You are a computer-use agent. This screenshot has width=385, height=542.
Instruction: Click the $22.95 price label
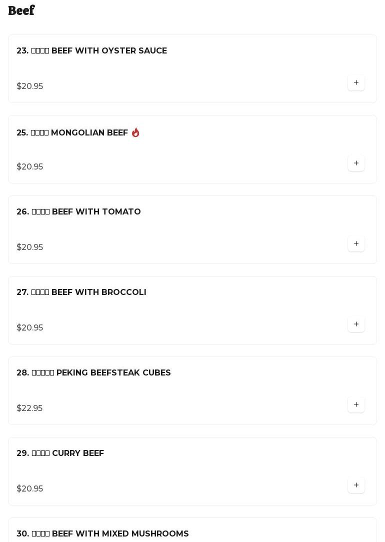tap(29, 408)
